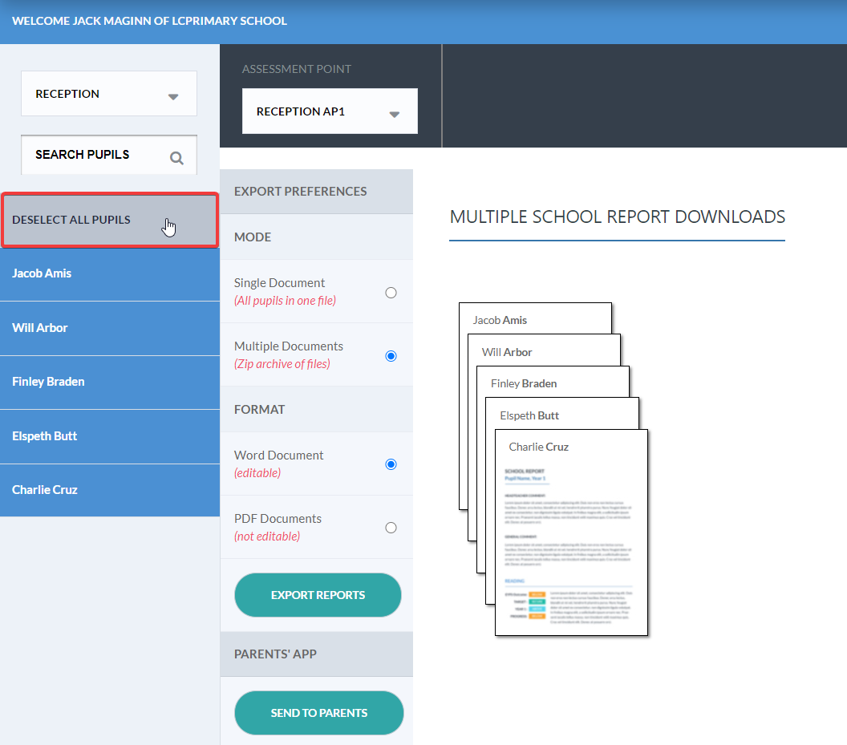Click the Will Arbor report page thumbnail
This screenshot has width=847, height=745.
click(545, 350)
